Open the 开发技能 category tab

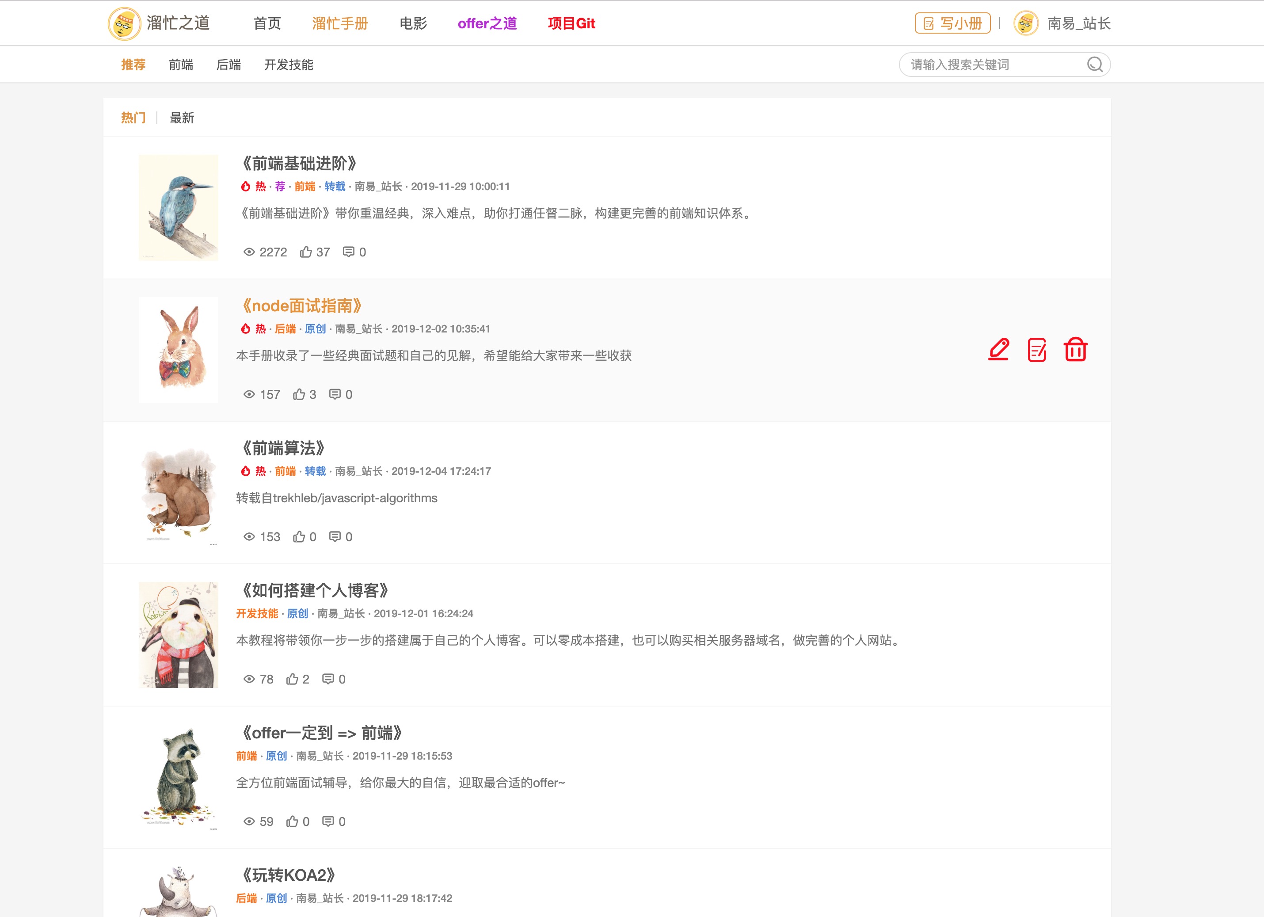pos(288,65)
